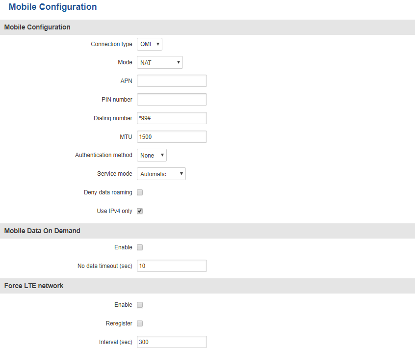Click the No data timeout field
Viewport: 415px width, 349px height.
click(x=172, y=266)
